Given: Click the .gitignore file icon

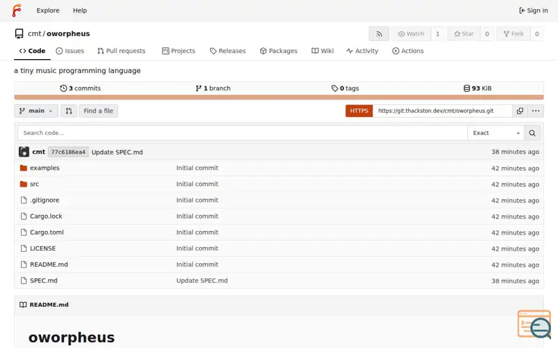Looking at the screenshot, I should [24, 200].
